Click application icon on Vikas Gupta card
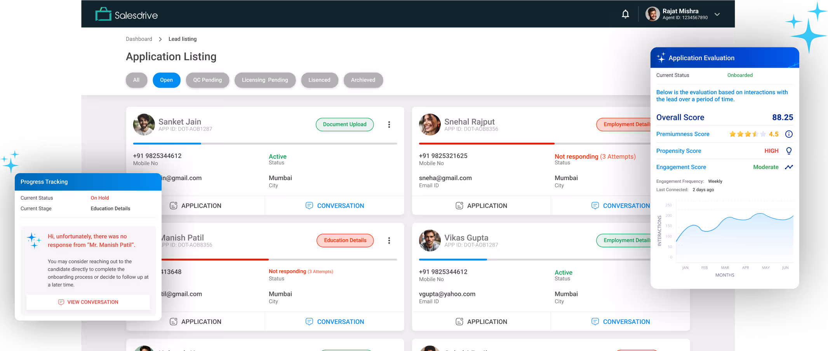The image size is (828, 351). click(459, 321)
